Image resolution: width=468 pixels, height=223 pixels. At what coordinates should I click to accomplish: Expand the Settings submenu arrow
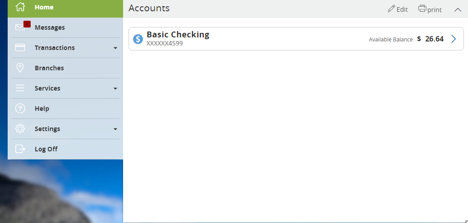click(x=115, y=129)
